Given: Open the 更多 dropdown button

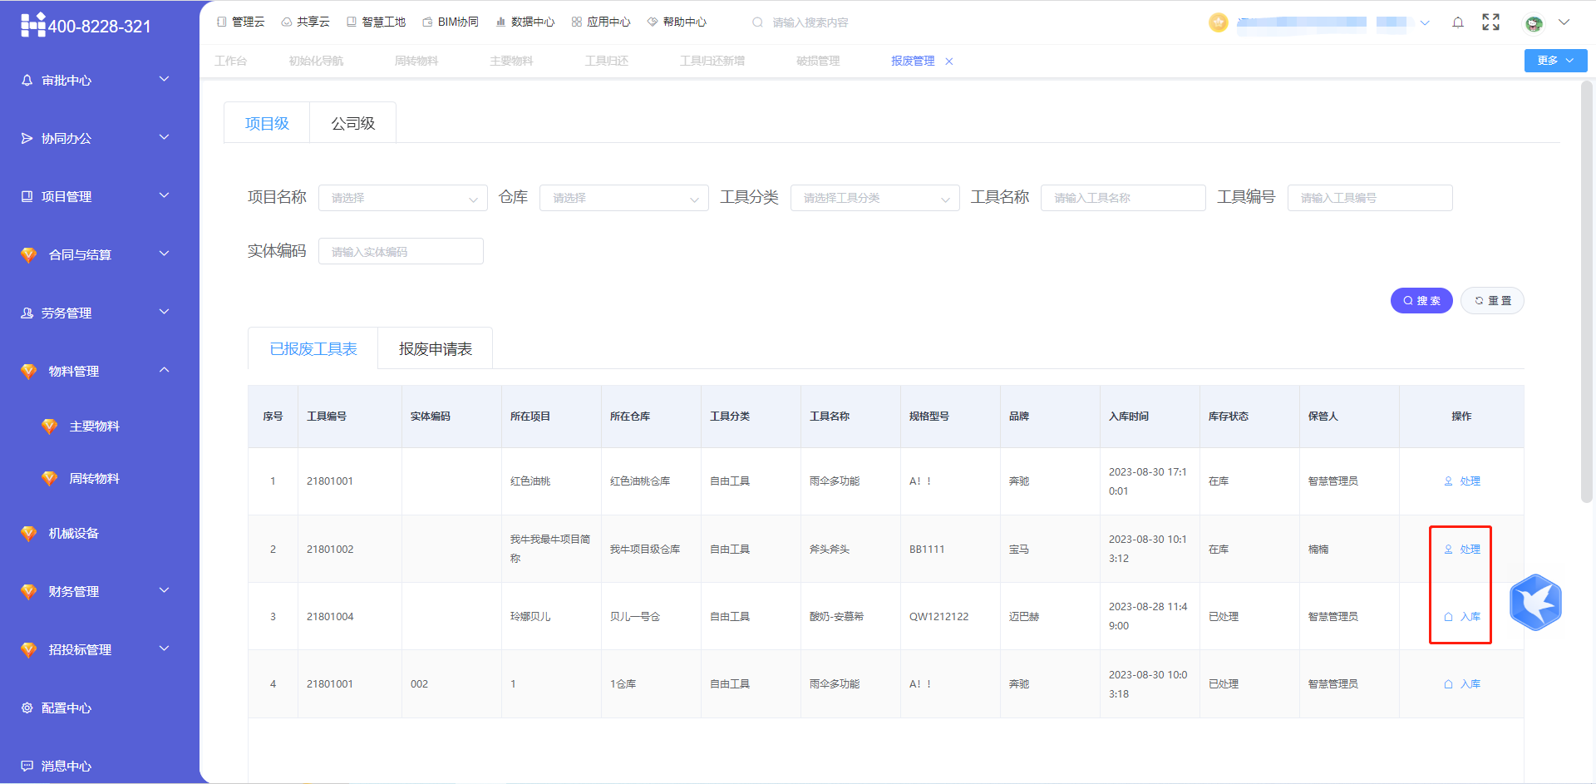Looking at the screenshot, I should coord(1555,61).
